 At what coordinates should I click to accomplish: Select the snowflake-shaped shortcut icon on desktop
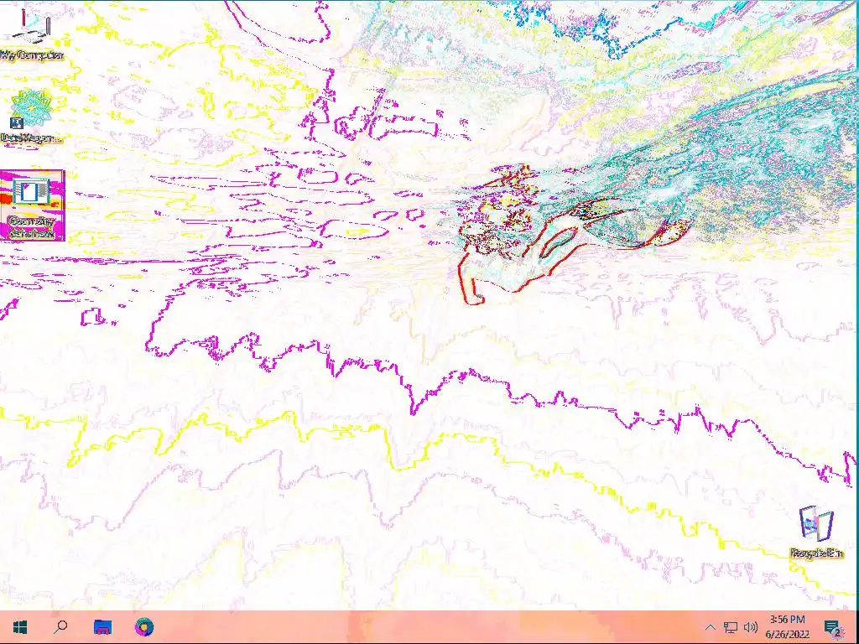(x=31, y=116)
